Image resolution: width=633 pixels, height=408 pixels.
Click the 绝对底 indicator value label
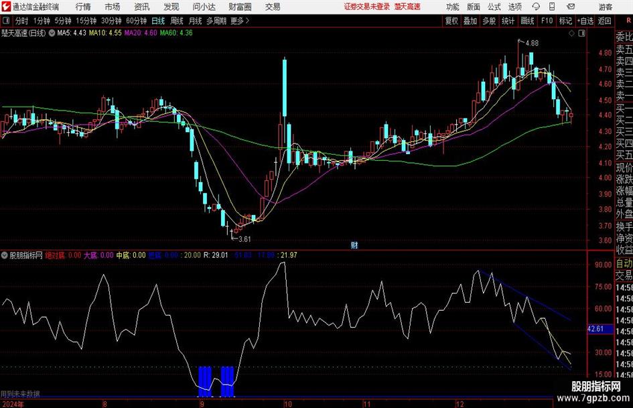(63, 255)
